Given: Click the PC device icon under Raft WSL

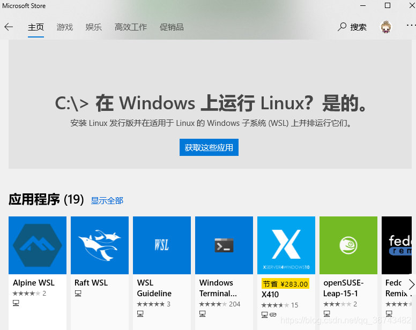Looking at the screenshot, I should point(78,294).
